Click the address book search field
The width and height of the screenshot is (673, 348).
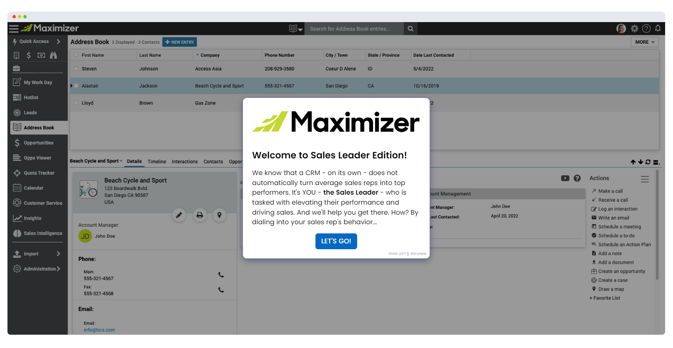354,29
